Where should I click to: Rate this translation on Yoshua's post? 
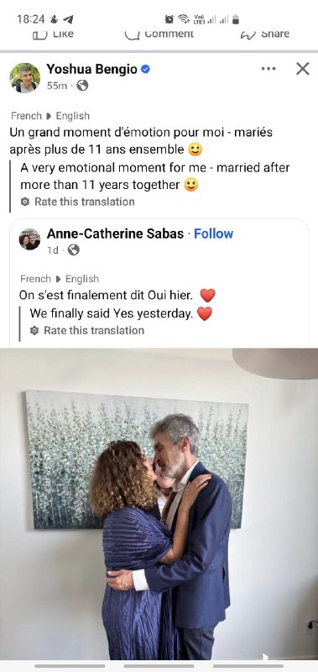pos(84,202)
